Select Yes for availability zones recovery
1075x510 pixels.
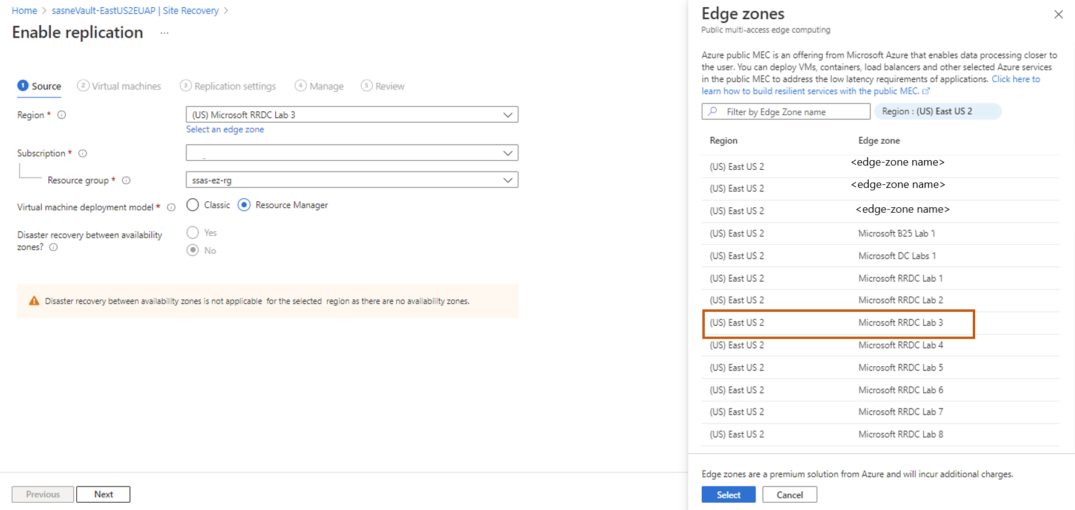[193, 233]
